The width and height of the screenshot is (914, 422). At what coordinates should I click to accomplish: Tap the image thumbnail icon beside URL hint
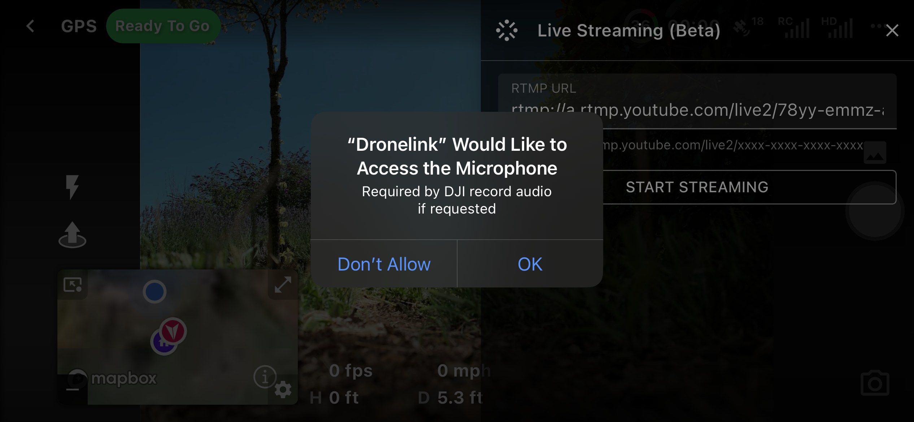tap(875, 153)
